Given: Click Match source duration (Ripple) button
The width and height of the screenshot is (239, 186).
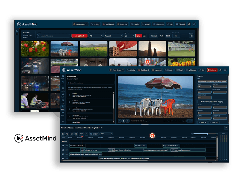Looking at the screenshot, I should (x=212, y=101).
